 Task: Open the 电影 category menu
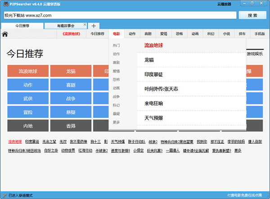117,34
